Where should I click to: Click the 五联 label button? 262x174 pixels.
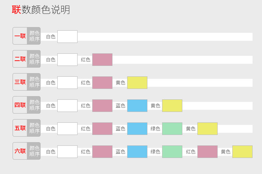[x=20, y=128]
